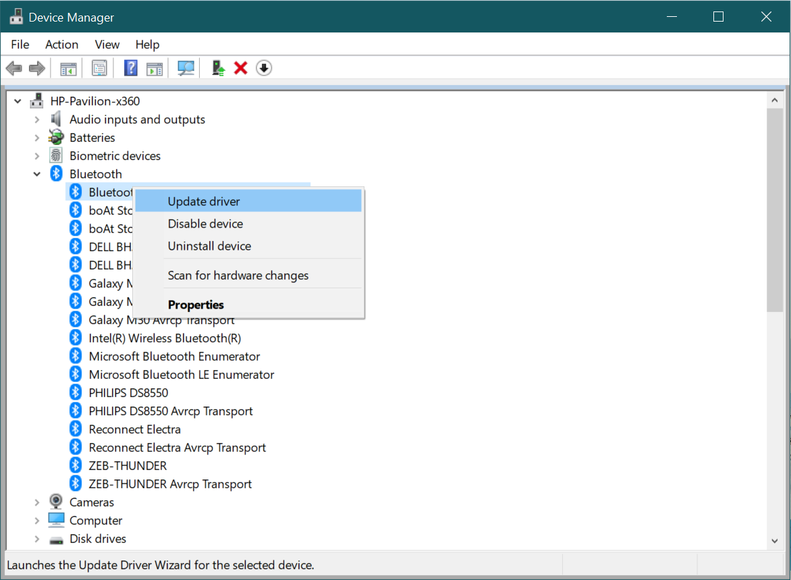Expand the Cameras category
Screen dimensions: 791x580
coord(37,502)
